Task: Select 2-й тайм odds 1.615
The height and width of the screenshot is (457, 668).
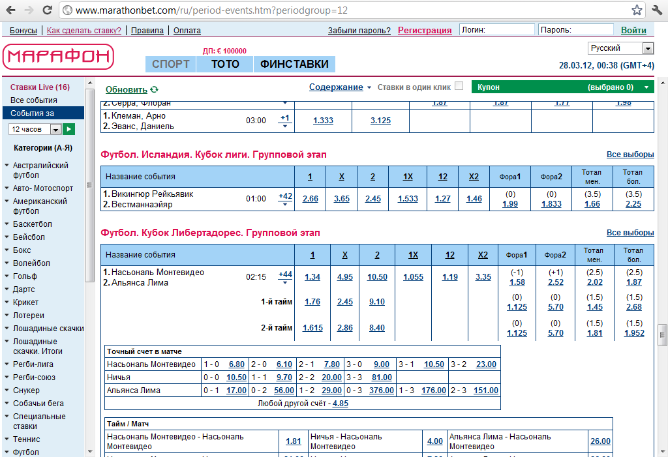Action: click(x=312, y=328)
